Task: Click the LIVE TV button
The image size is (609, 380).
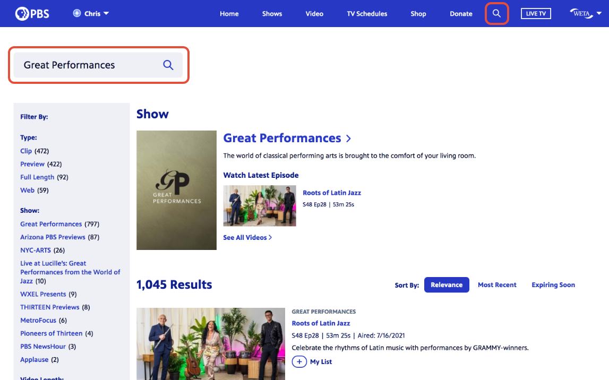Action: pyautogui.click(x=536, y=14)
